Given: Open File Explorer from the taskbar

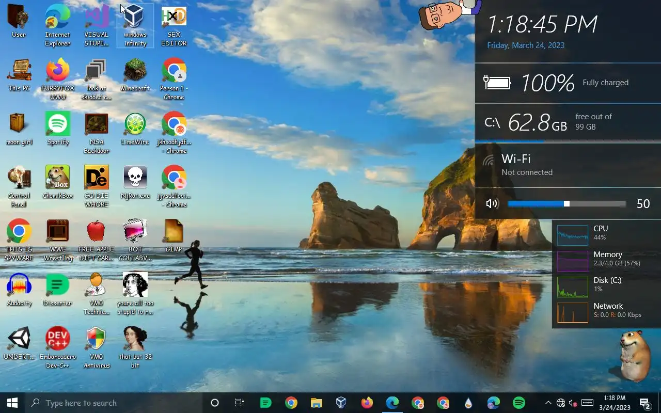Looking at the screenshot, I should pos(316,403).
